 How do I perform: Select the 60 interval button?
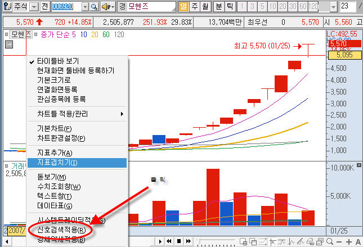point(303,7)
